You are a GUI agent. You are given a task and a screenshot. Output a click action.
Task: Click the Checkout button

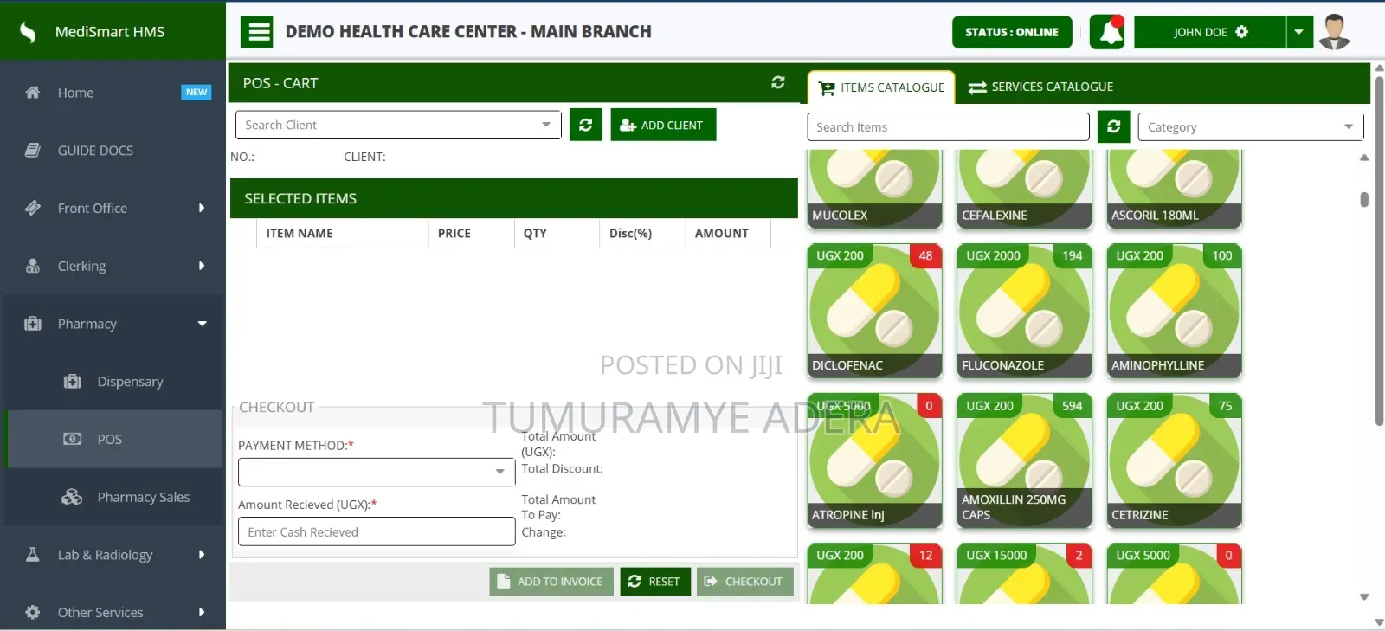pyautogui.click(x=745, y=582)
